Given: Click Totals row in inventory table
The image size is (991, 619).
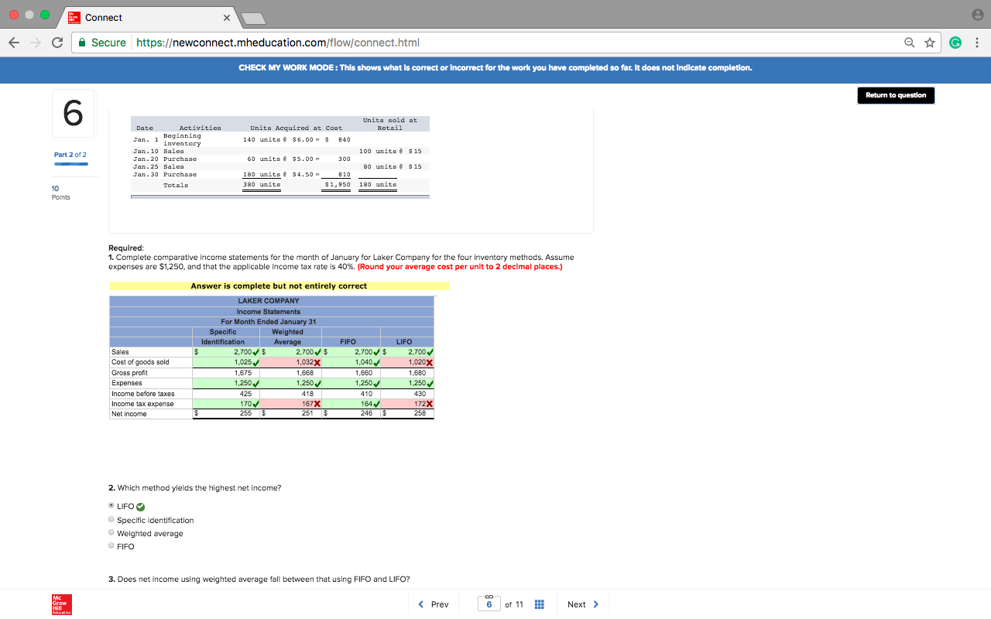Looking at the screenshot, I should (x=279, y=185).
